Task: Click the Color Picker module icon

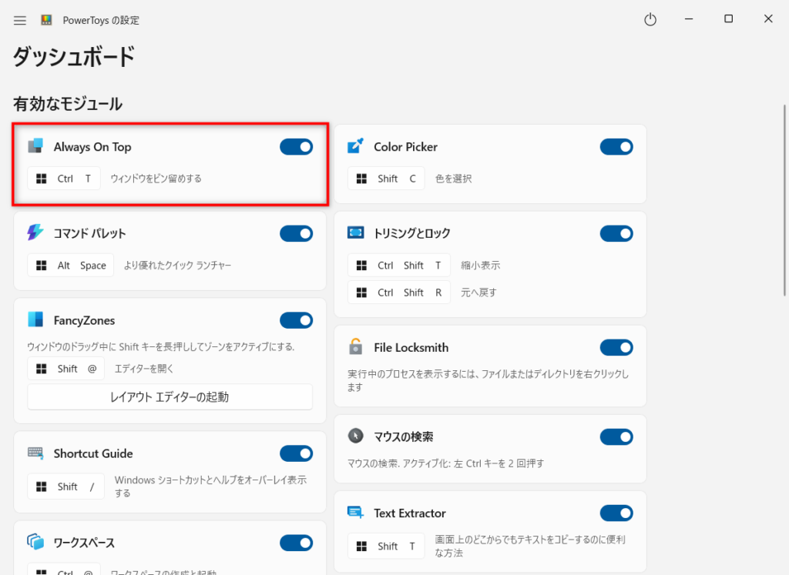Action: [x=355, y=146]
